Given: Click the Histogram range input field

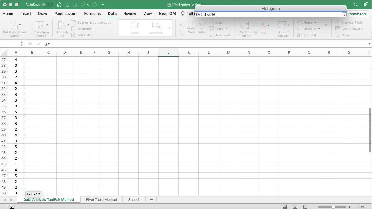Looking at the screenshot, I should click(268, 14).
